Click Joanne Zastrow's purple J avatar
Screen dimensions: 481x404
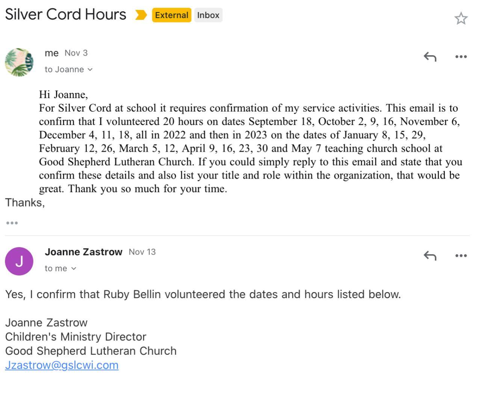(x=19, y=261)
